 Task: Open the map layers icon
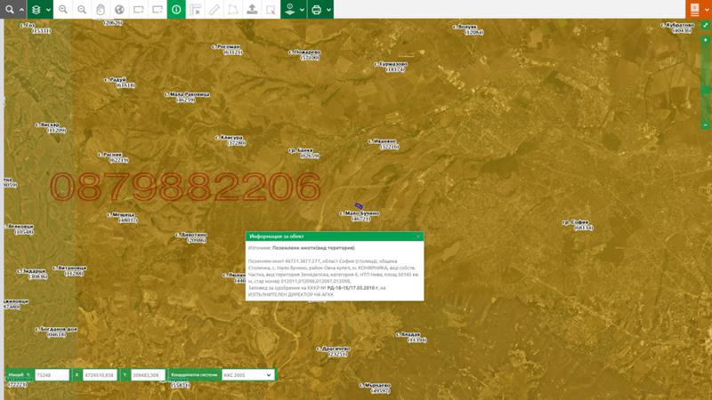[x=36, y=10]
